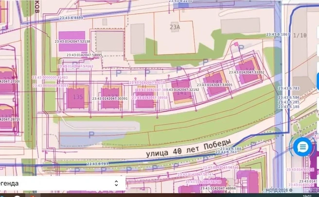Click parcel label 23:43:0142047:48866
The width and height of the screenshot is (319, 197).
[218, 188]
